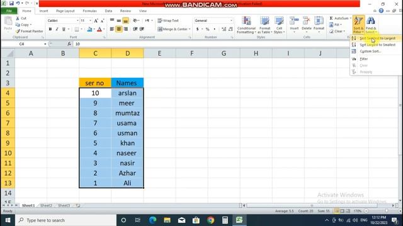The width and height of the screenshot is (403, 226).
Task: Open the font size dropdown
Action: tap(90, 21)
